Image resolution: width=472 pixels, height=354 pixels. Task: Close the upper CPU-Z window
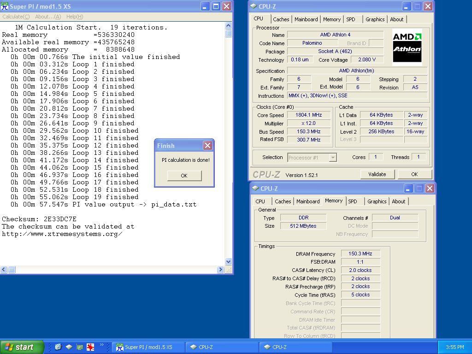click(428, 6)
